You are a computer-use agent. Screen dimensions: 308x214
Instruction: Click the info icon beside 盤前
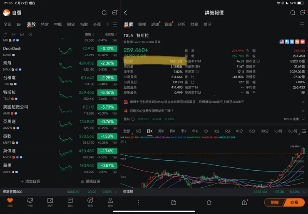coord(133,119)
